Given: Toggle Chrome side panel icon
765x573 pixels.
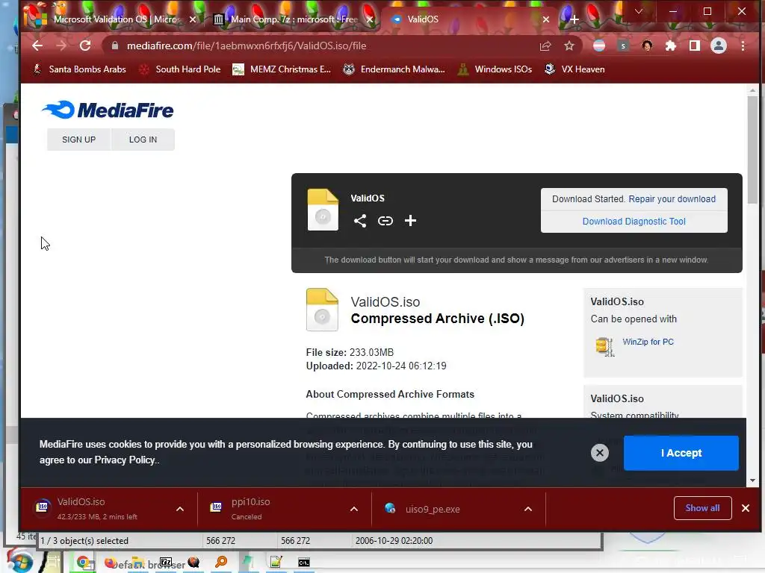Looking at the screenshot, I should coord(695,46).
